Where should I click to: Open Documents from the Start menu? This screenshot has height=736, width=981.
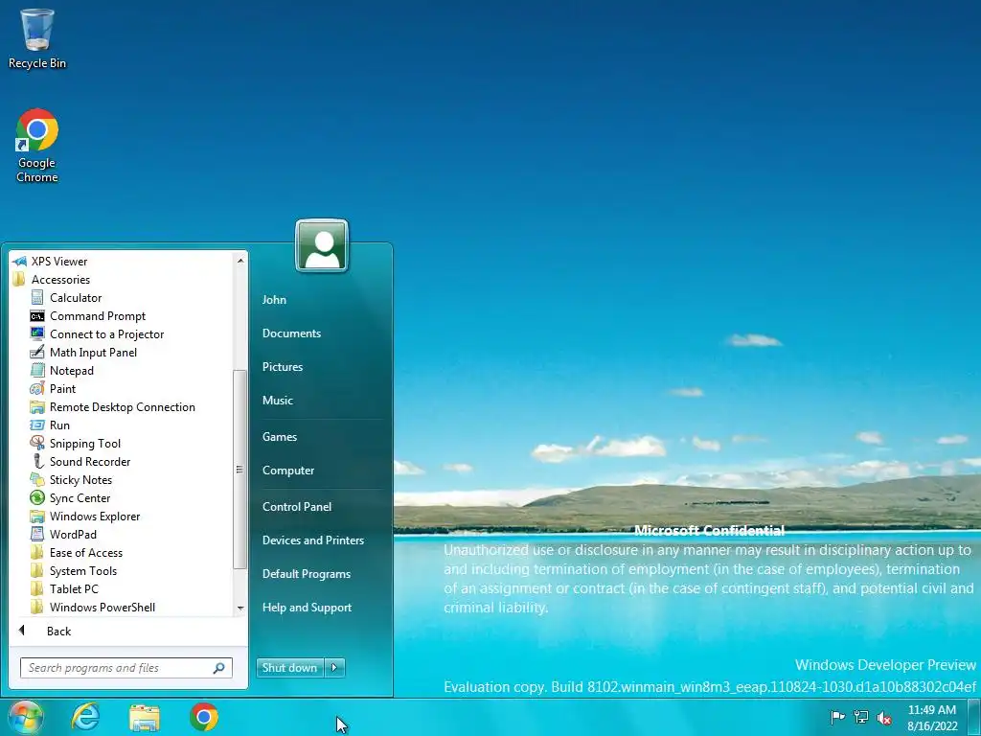click(x=291, y=333)
